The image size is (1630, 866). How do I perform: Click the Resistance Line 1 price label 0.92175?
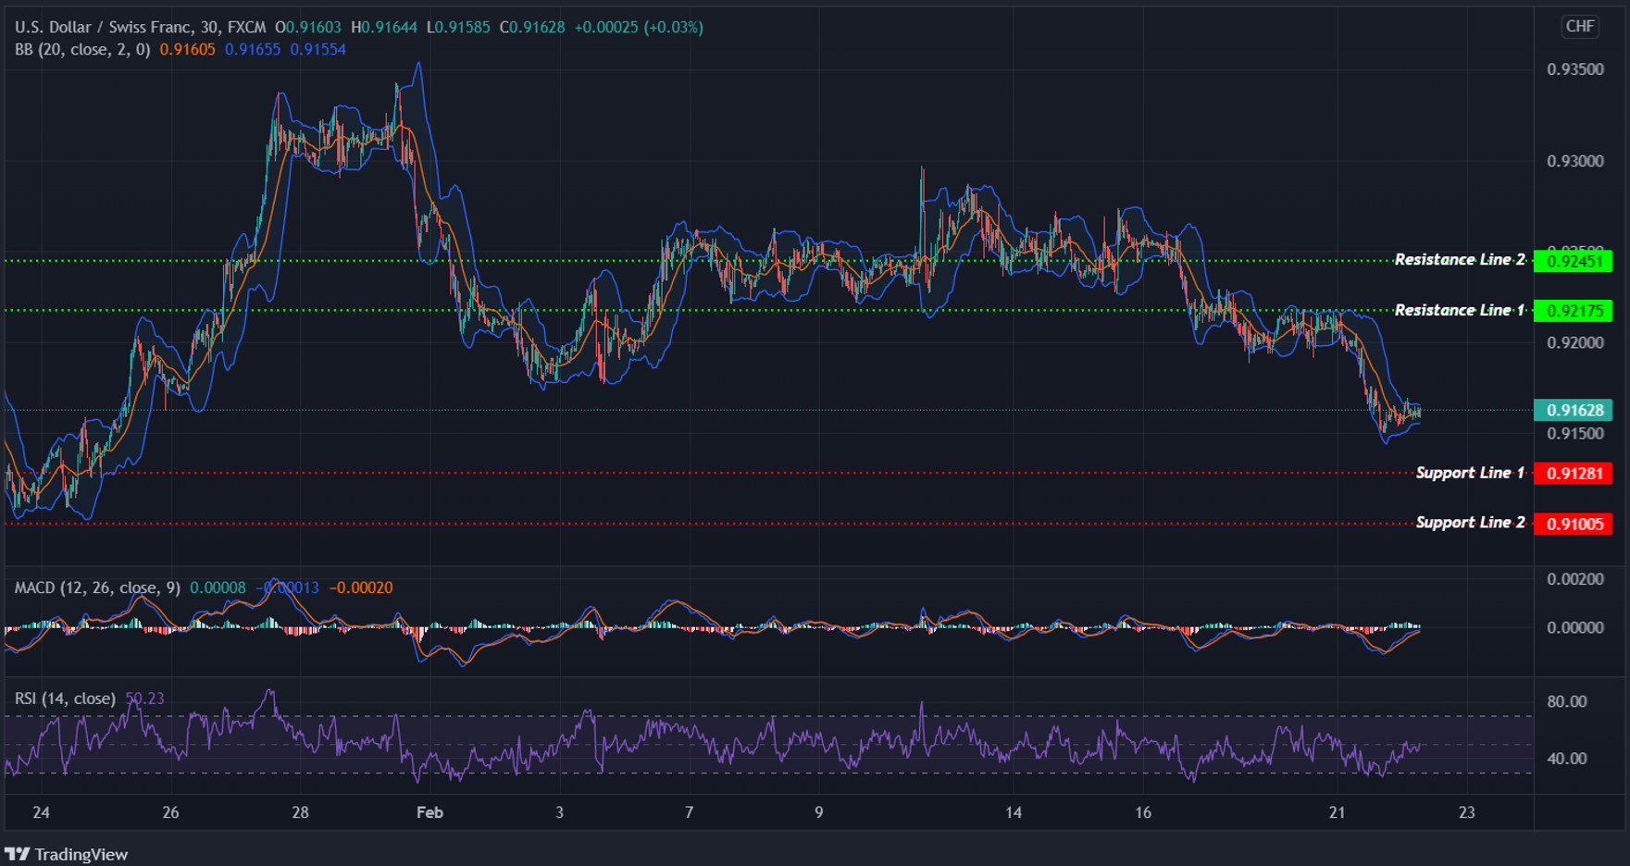1574,311
